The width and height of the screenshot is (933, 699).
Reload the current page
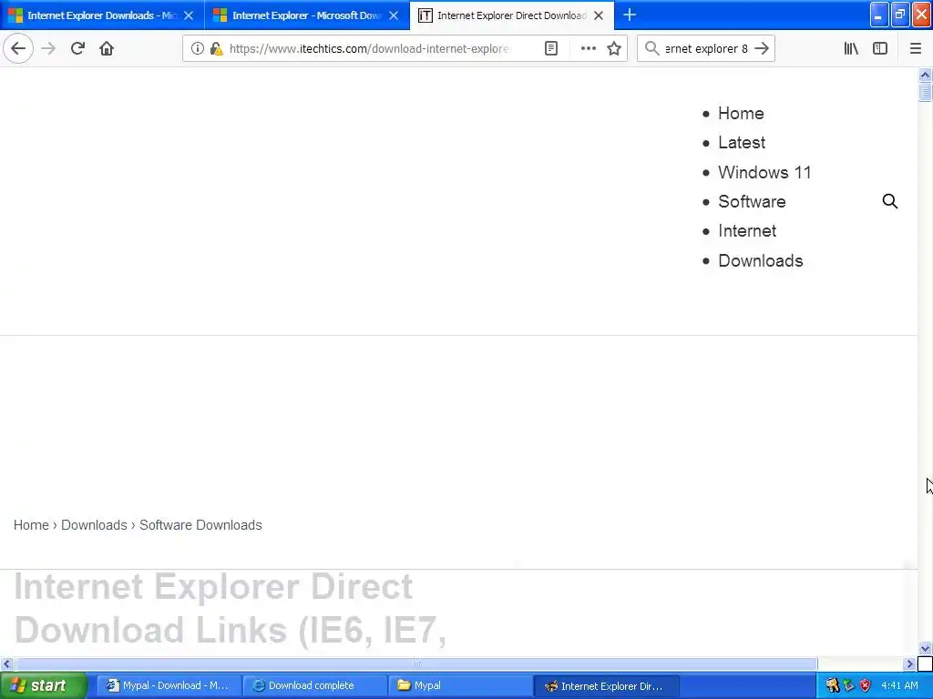click(x=77, y=48)
